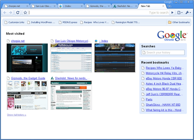Open eBay Motors Honda CBR 600 bookmark
194x140 pixels.
165,78
